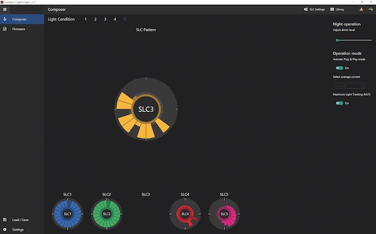Open the Firmware page icon
Screen dimensions: 376x234
coord(5,29)
